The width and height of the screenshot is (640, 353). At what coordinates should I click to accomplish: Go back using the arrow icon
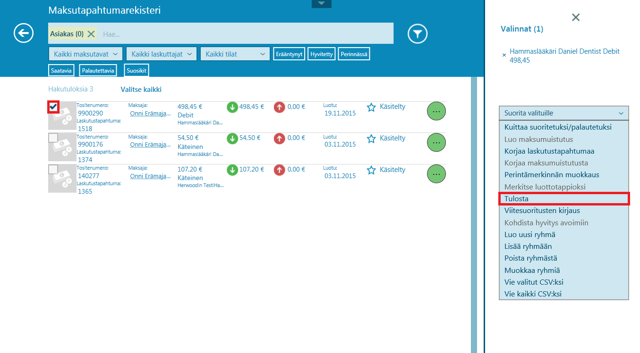pyautogui.click(x=24, y=33)
